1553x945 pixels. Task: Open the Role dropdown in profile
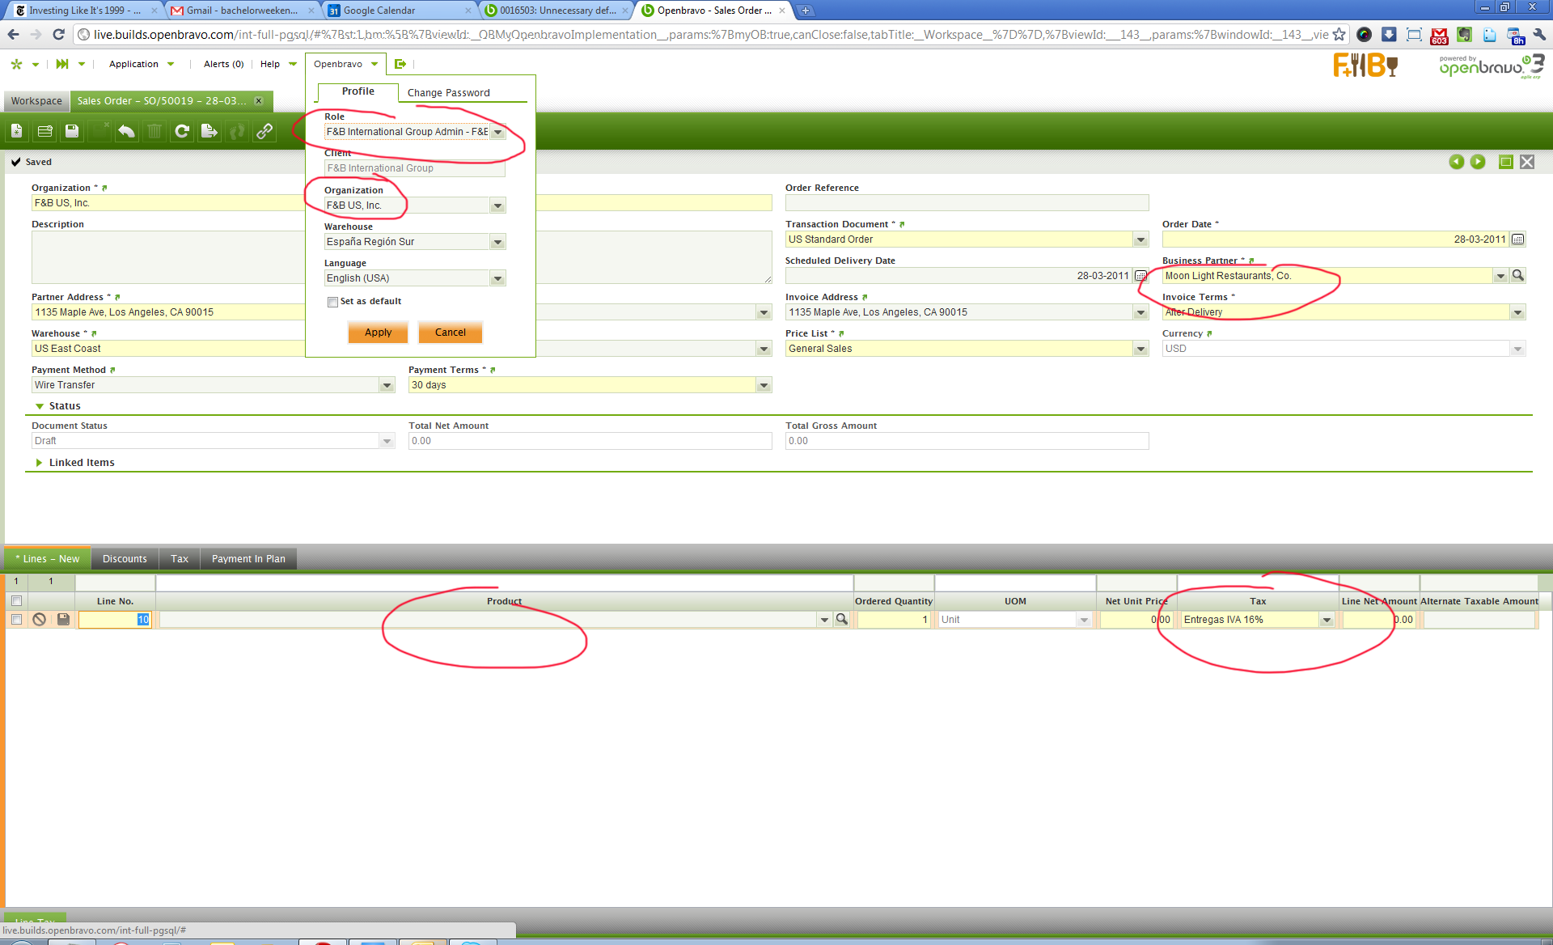click(498, 133)
